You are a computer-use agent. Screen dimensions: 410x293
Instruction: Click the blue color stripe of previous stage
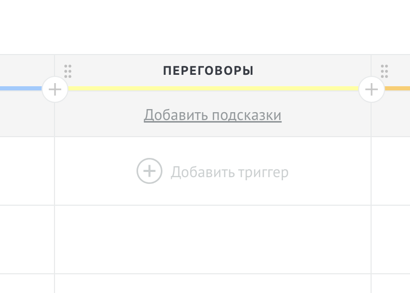pyautogui.click(x=21, y=88)
